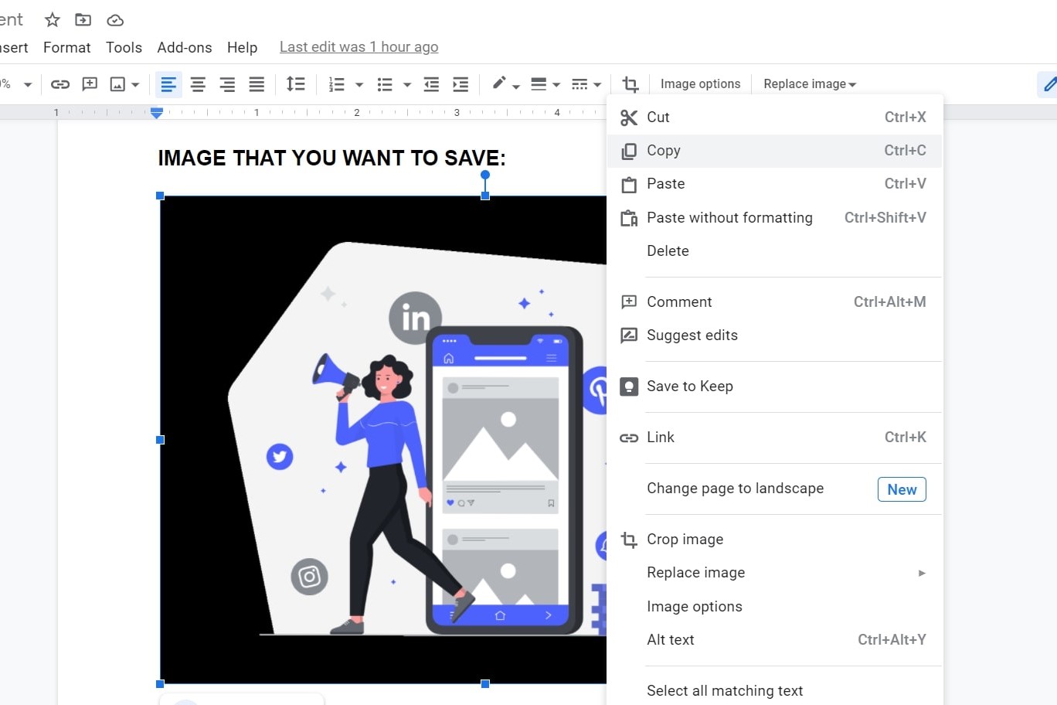1057x705 pixels.
Task: Open the 'Last edit was 1 hour ago' link
Action: (359, 47)
